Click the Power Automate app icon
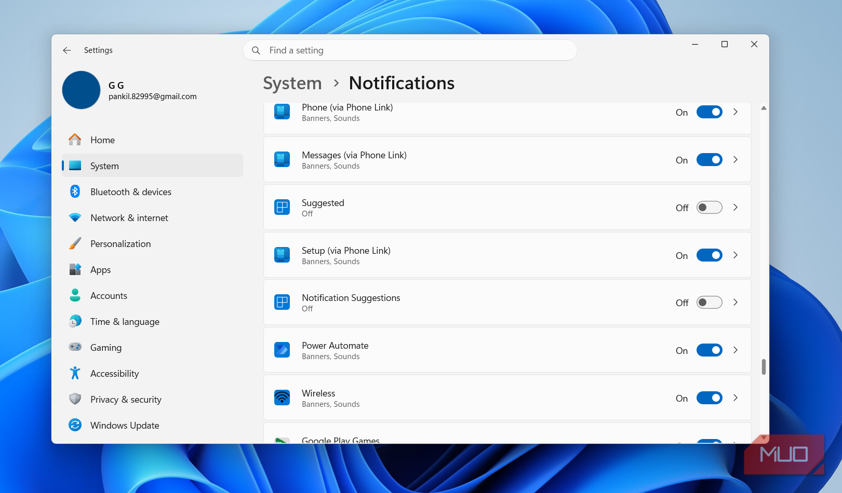The image size is (842, 493). point(282,350)
